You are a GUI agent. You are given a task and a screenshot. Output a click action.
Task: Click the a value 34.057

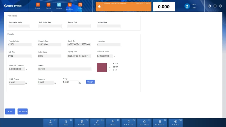point(115,67)
